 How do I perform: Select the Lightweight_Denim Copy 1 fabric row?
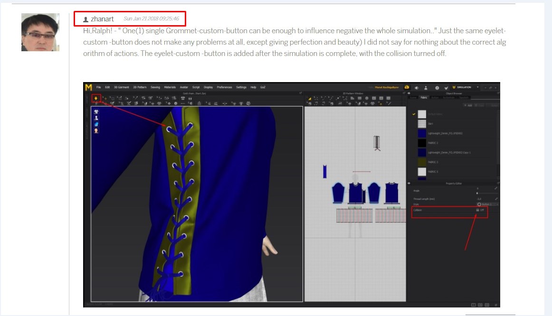click(x=454, y=153)
